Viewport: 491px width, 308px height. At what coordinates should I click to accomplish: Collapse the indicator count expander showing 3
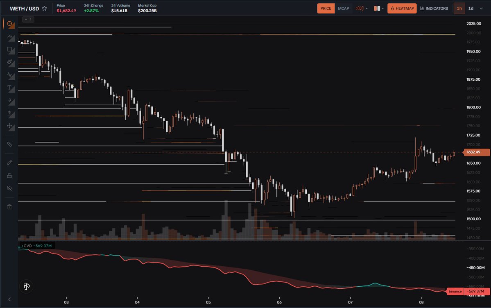[x=28, y=19]
